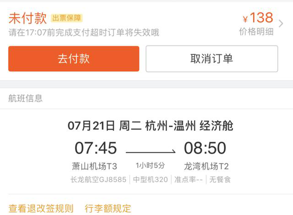
Task: View 查看退改签规则 refund and change rules
Action: [41, 208]
